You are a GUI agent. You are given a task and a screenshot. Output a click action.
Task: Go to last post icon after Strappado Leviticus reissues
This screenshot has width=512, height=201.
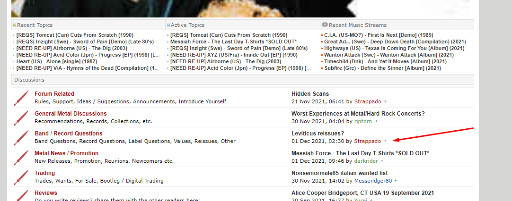click(385, 141)
